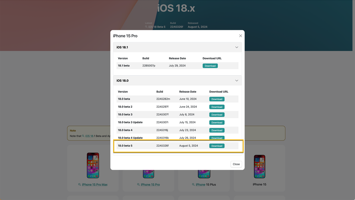Select build number 22A5316j
Image resolution: width=355 pixels, height=200 pixels.
click(x=162, y=130)
